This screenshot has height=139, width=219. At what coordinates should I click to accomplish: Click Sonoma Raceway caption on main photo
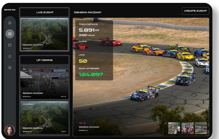89,127
